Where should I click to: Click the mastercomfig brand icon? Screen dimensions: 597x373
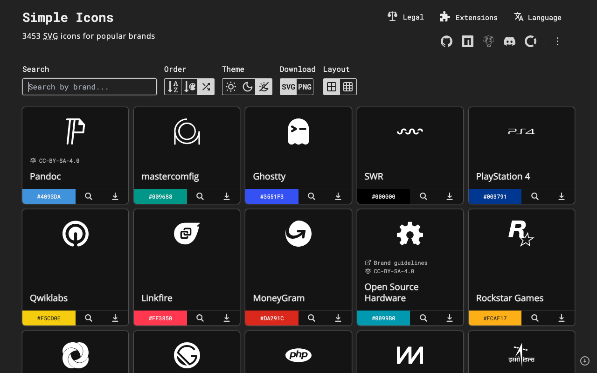pyautogui.click(x=187, y=131)
